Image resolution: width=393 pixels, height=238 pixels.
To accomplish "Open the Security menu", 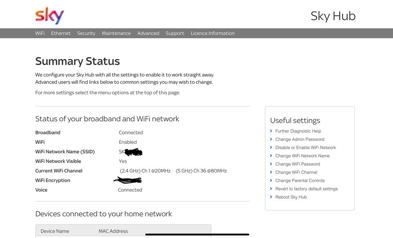I will tap(86, 33).
